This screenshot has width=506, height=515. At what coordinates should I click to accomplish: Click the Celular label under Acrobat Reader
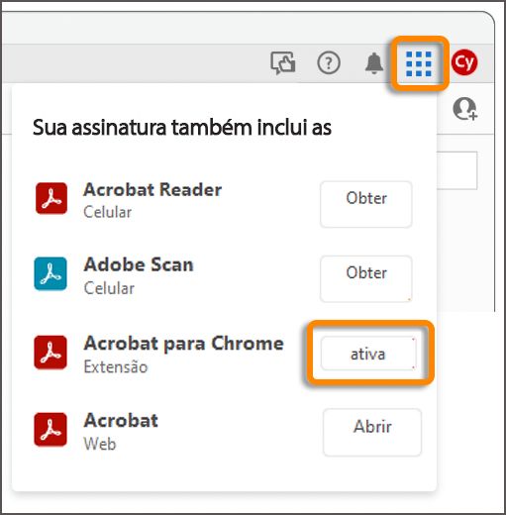tap(108, 212)
